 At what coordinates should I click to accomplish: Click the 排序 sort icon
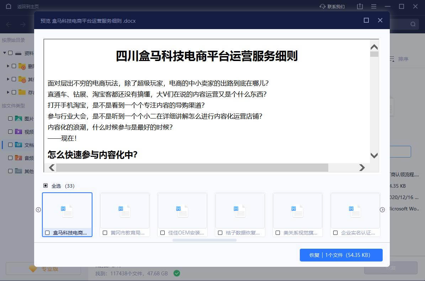coord(392,59)
